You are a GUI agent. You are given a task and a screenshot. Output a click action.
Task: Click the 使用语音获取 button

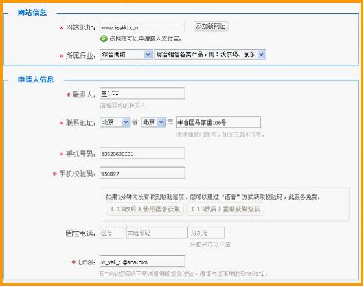click(x=145, y=209)
